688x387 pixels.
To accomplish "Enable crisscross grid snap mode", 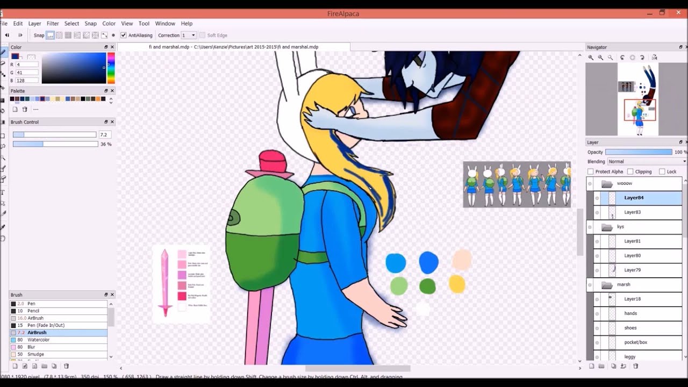I will click(x=68, y=35).
